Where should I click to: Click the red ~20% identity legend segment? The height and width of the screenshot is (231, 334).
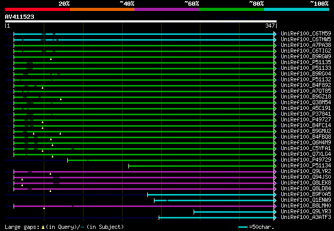click(37, 9)
